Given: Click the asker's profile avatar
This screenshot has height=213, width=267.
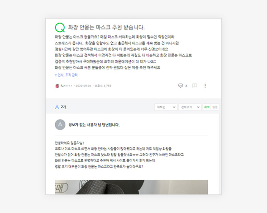Looking at the screenshot, I should click(x=57, y=86).
